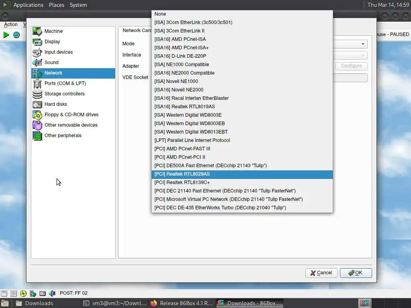
Task: Open the Machine settings category
Action: click(73, 31)
